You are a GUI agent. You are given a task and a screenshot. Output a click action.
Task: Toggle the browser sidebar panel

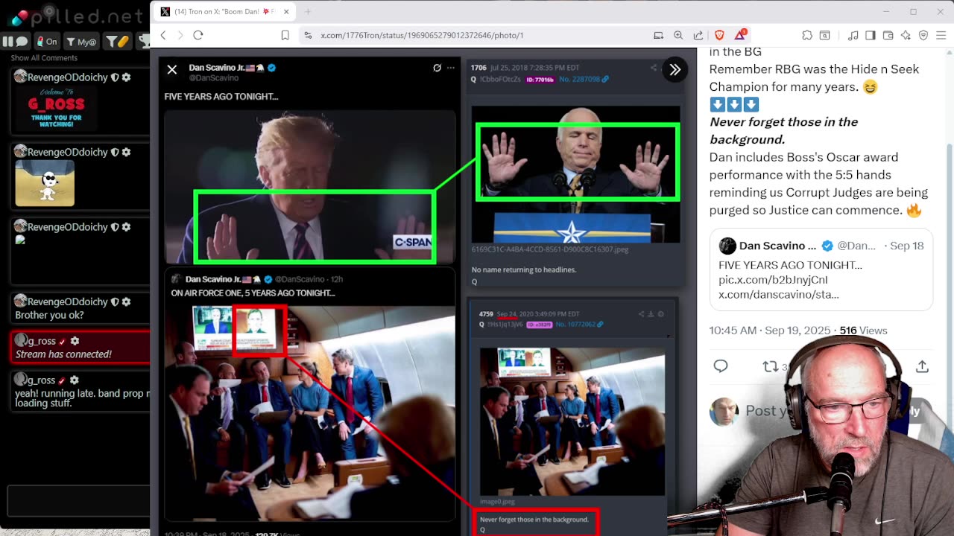pos(871,35)
